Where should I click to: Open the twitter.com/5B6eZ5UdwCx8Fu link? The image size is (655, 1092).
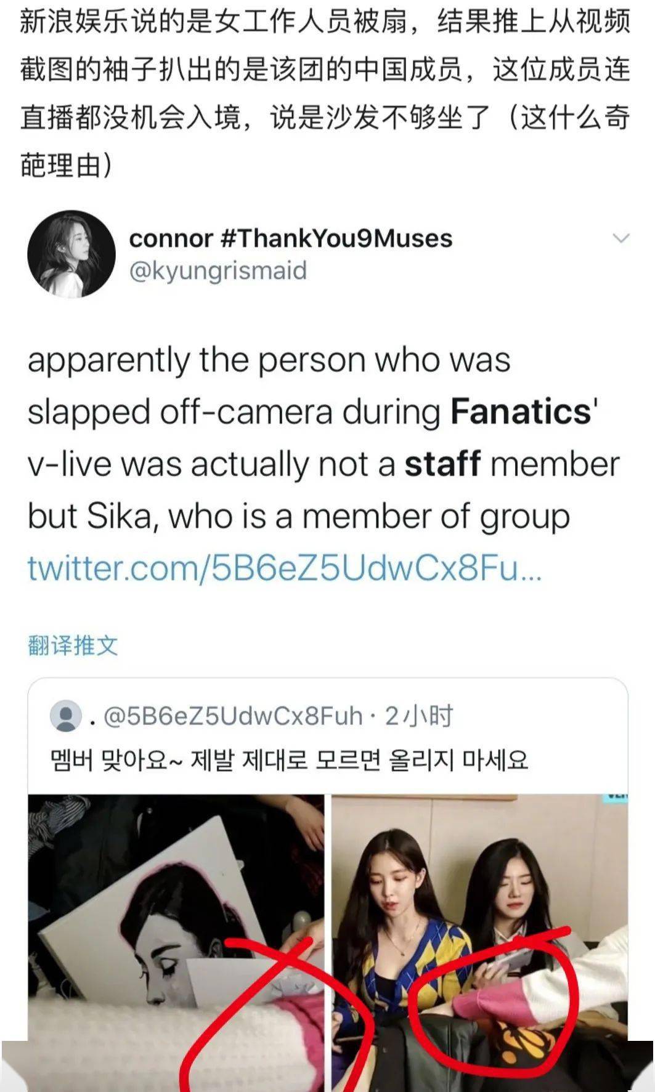[285, 567]
